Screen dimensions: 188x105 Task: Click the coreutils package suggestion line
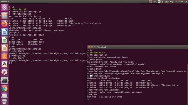pos(117,64)
